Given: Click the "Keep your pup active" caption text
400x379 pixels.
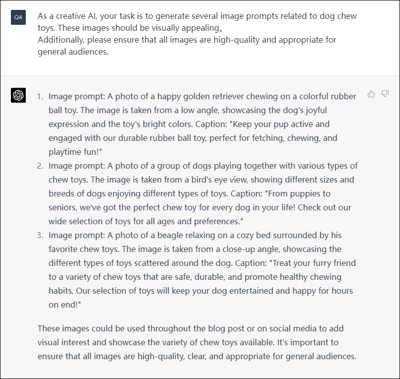Looking at the screenshot, I should click(278, 124).
